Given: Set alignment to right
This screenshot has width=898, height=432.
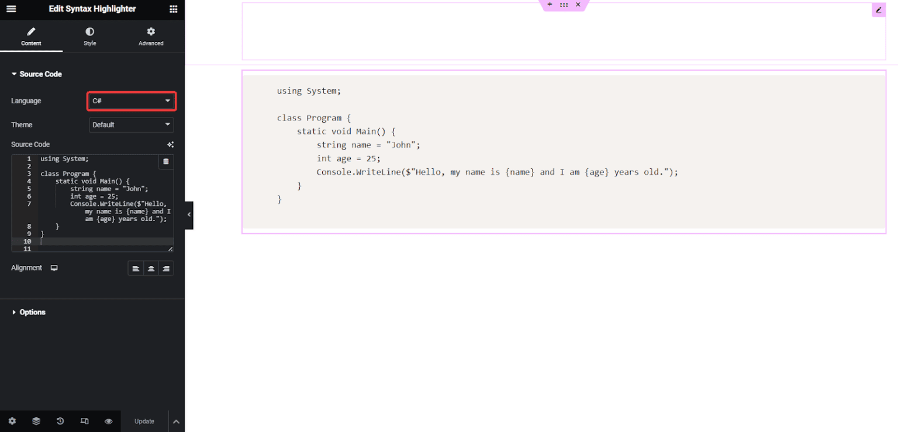Looking at the screenshot, I should (x=166, y=268).
